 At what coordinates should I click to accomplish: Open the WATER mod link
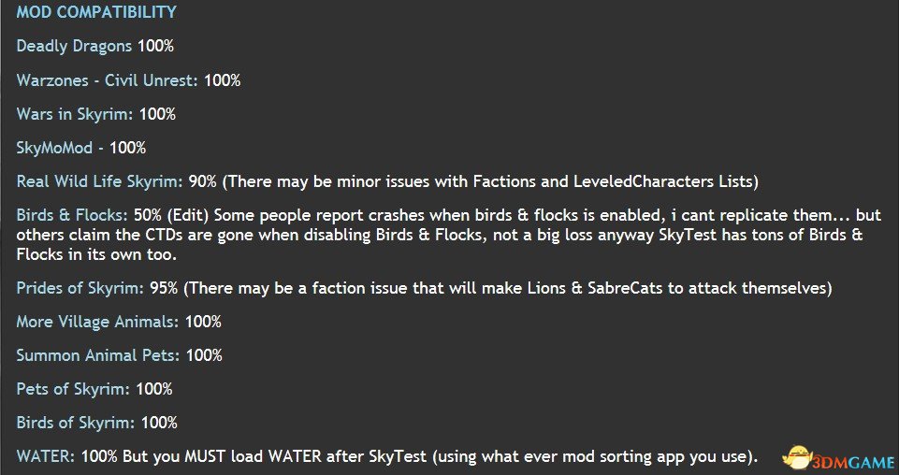point(45,456)
